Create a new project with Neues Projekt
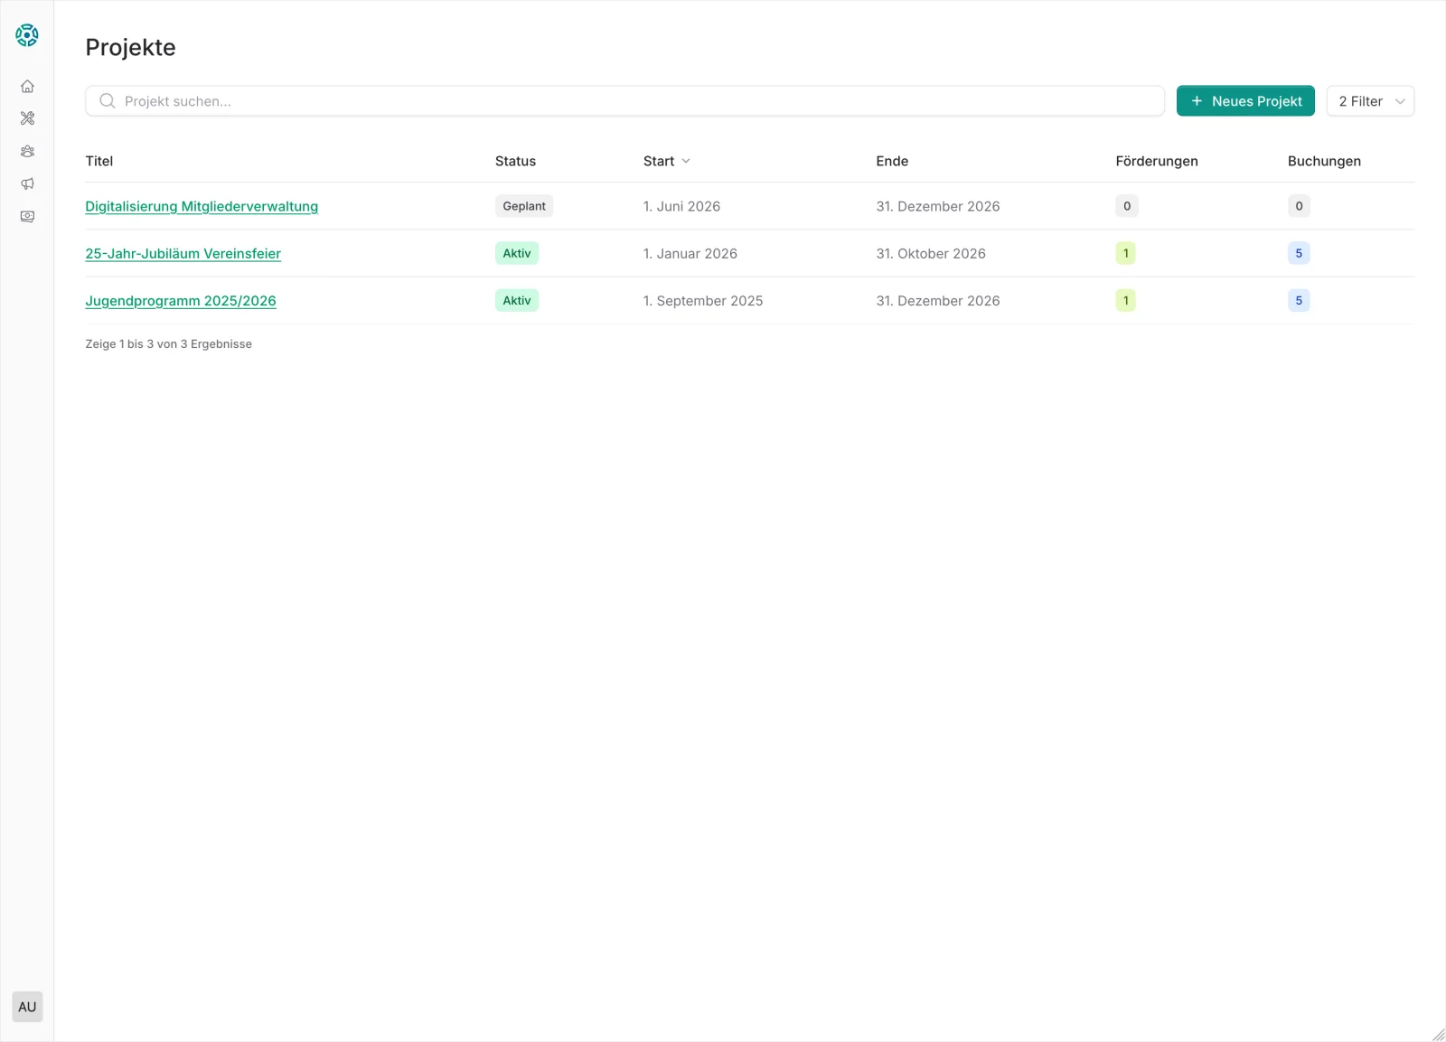The height and width of the screenshot is (1042, 1446). click(x=1244, y=101)
